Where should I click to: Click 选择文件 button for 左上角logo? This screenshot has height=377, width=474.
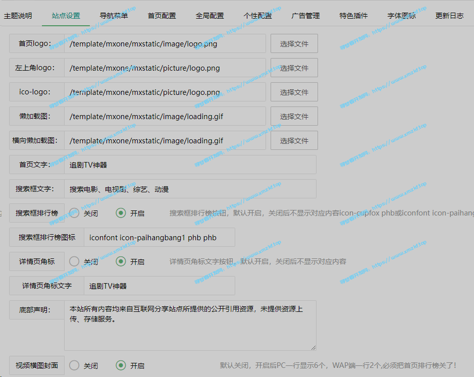pos(294,68)
